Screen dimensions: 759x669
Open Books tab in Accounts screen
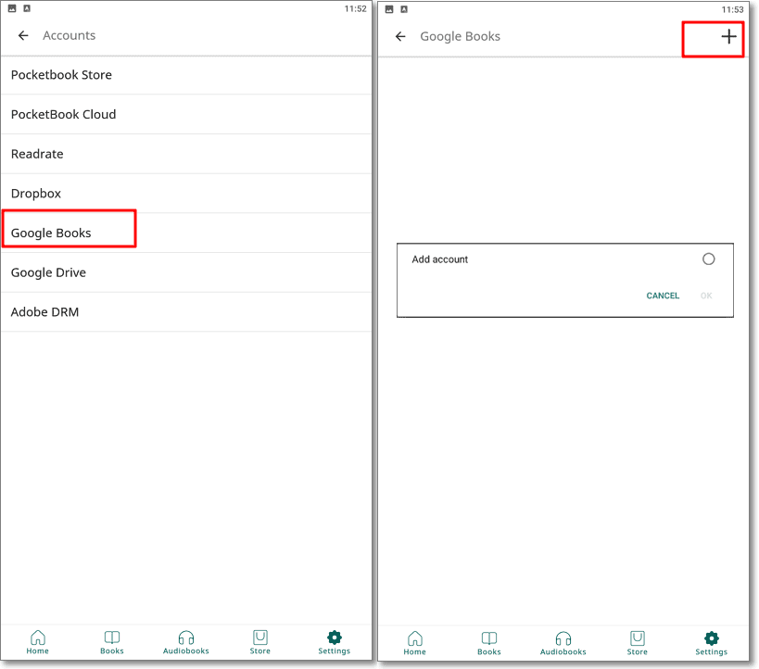click(x=112, y=642)
